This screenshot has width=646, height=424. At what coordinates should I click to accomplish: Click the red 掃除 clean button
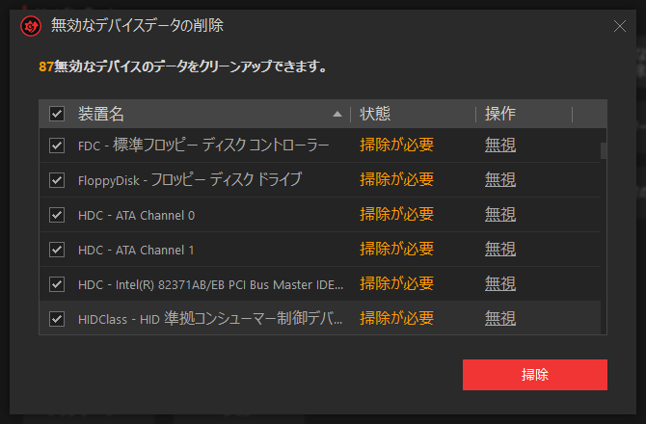535,375
